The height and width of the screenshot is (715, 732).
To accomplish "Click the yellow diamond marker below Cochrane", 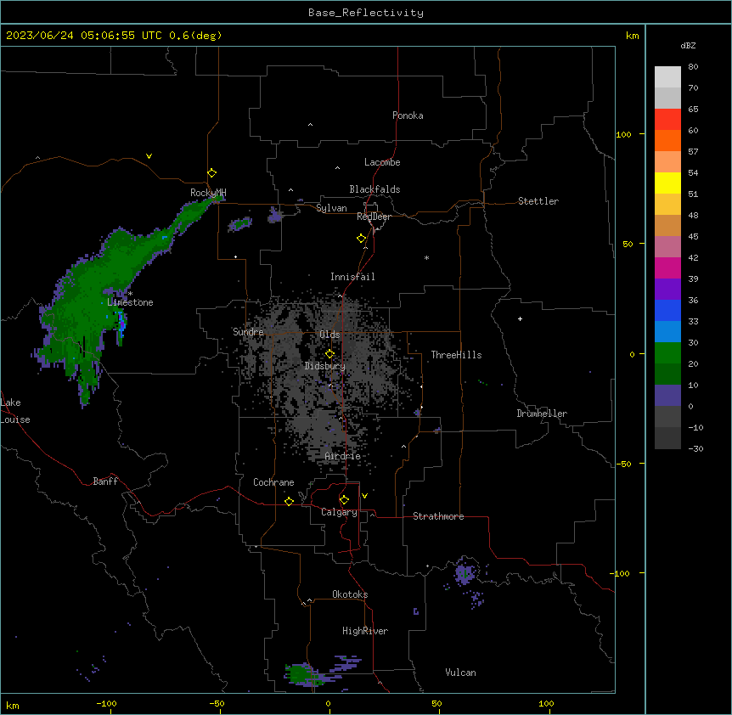I will 289,501.
